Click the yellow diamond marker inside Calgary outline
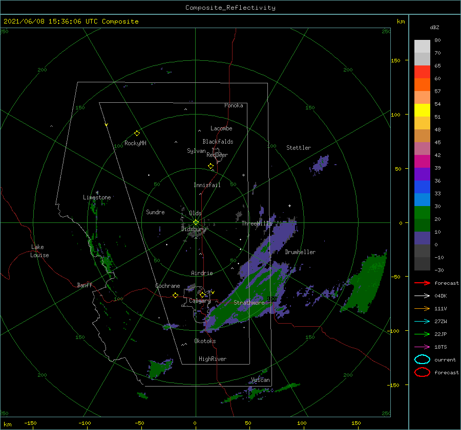461x430 pixels. tap(202, 295)
